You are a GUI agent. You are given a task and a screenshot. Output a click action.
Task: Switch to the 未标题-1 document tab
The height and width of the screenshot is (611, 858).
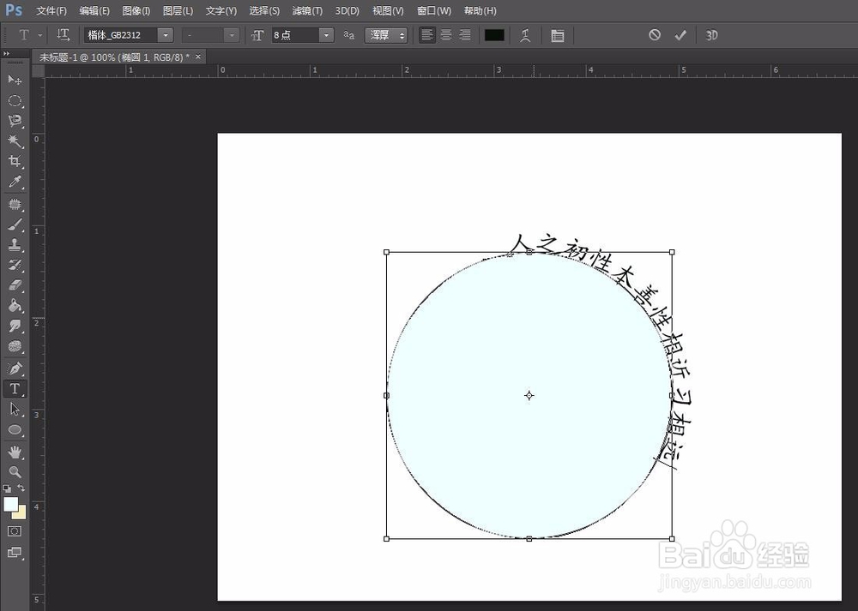114,57
